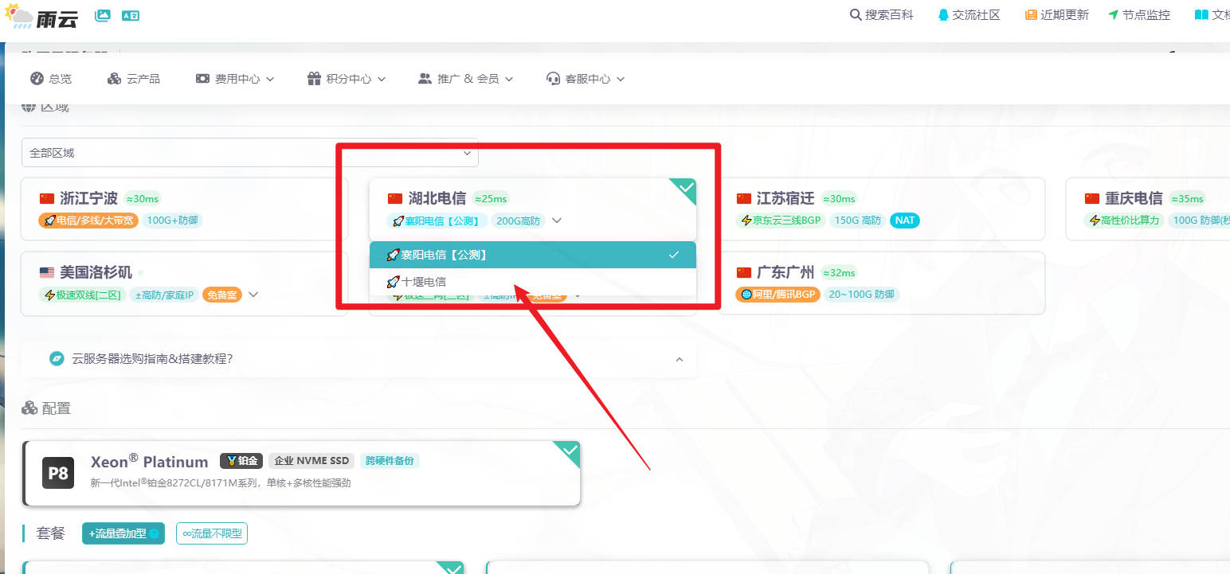Open the 全部区域 region dropdown
Viewport: 1230px width, 574px height.
(x=249, y=153)
